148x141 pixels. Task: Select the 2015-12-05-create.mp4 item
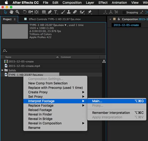pyautogui.click(x=24, y=66)
